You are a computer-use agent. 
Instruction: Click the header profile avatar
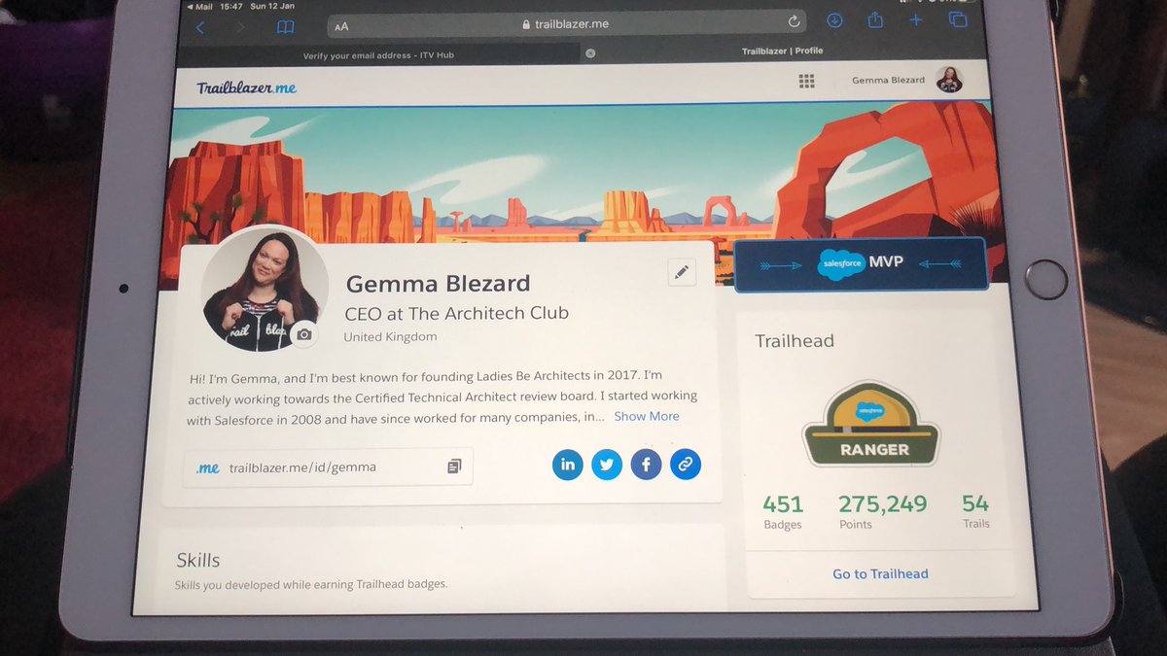click(949, 80)
